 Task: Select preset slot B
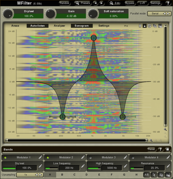pyautogui.click(x=62, y=175)
